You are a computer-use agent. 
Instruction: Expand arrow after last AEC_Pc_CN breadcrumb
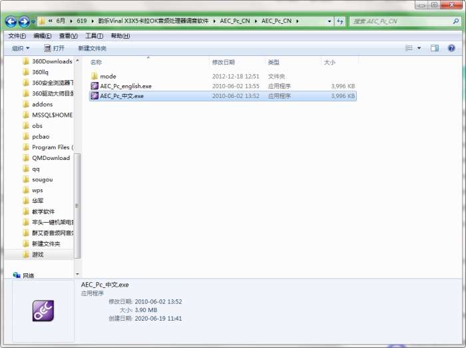coord(297,21)
